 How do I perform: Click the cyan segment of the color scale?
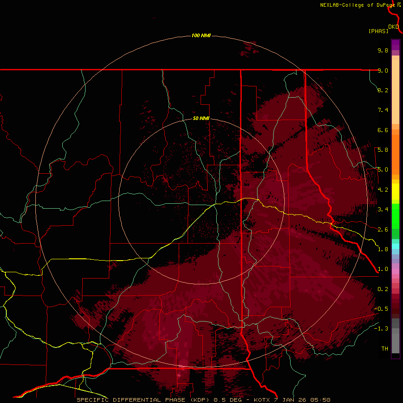point(395,246)
